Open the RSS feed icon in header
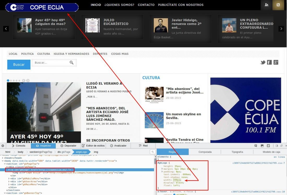287x195 pixels. coord(278,5)
